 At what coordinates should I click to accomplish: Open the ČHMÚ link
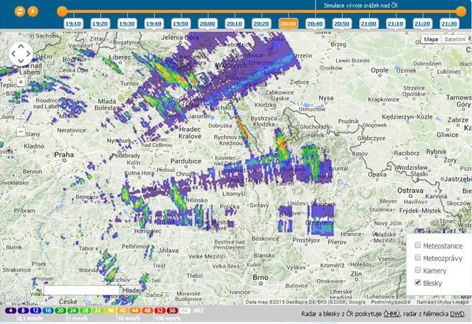click(392, 314)
